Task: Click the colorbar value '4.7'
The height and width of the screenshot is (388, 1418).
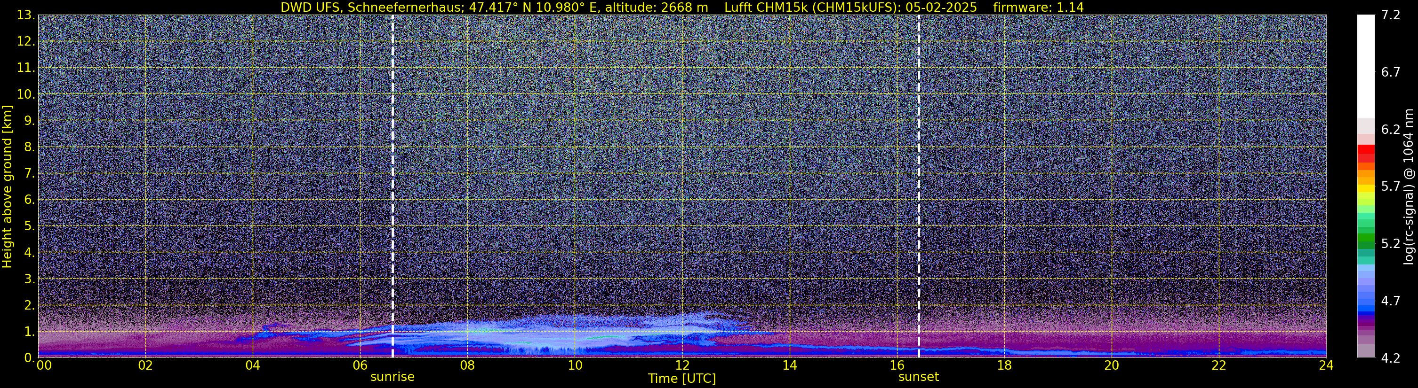Action: [1391, 301]
